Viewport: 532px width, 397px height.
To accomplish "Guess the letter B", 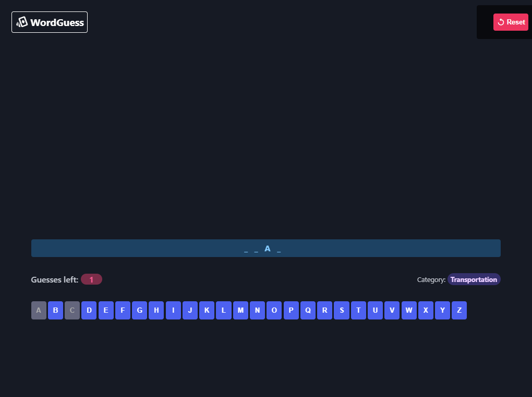I will pos(55,310).
